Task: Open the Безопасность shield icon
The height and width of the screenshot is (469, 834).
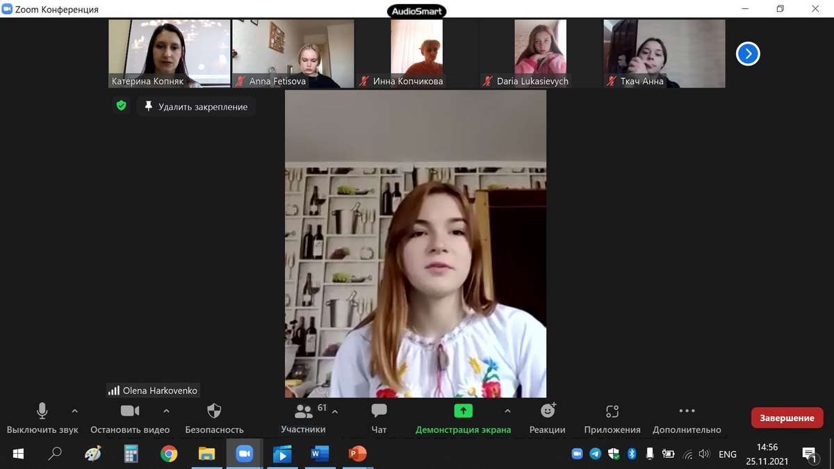Action: [214, 411]
